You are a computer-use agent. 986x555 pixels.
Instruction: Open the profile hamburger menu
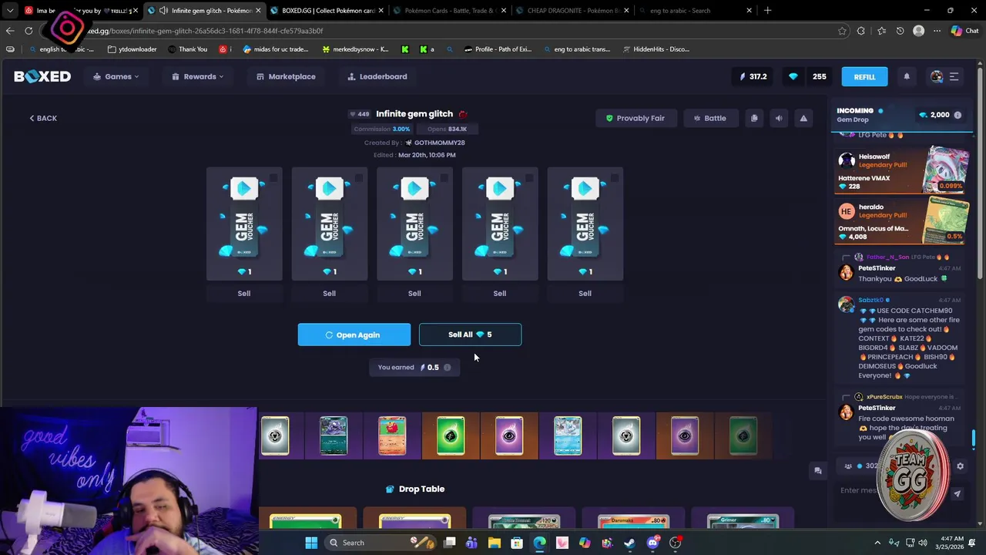tap(954, 76)
